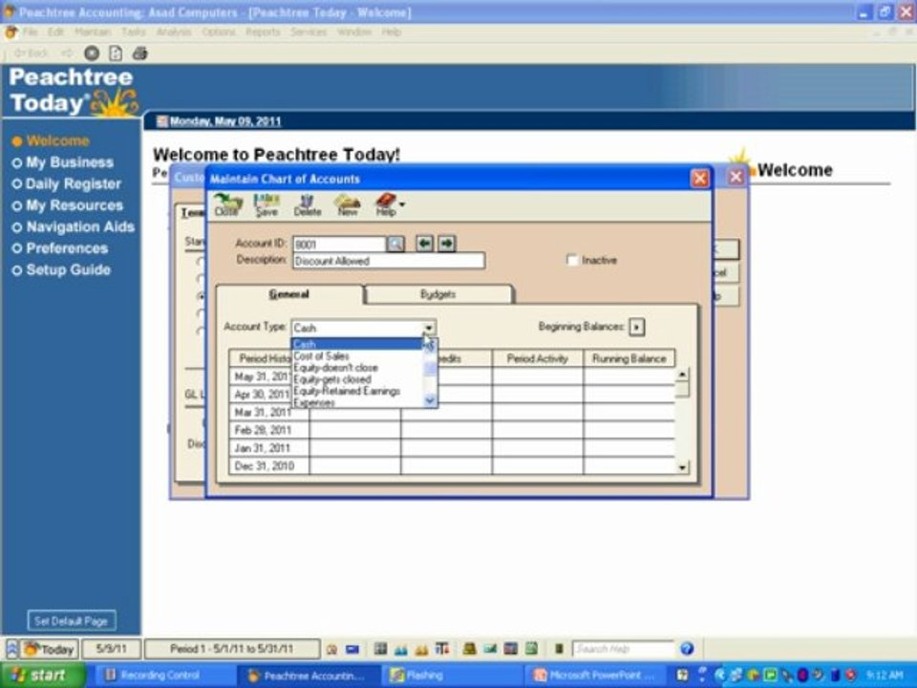The width and height of the screenshot is (917, 688).
Task: Click the dropdown list's down scroll arrow
Action: (x=430, y=400)
